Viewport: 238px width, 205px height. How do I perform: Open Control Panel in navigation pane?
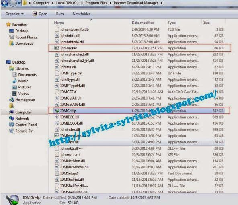tap(26, 125)
